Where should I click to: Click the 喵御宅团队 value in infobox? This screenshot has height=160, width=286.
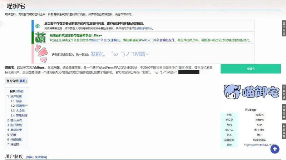[x=260, y=140]
